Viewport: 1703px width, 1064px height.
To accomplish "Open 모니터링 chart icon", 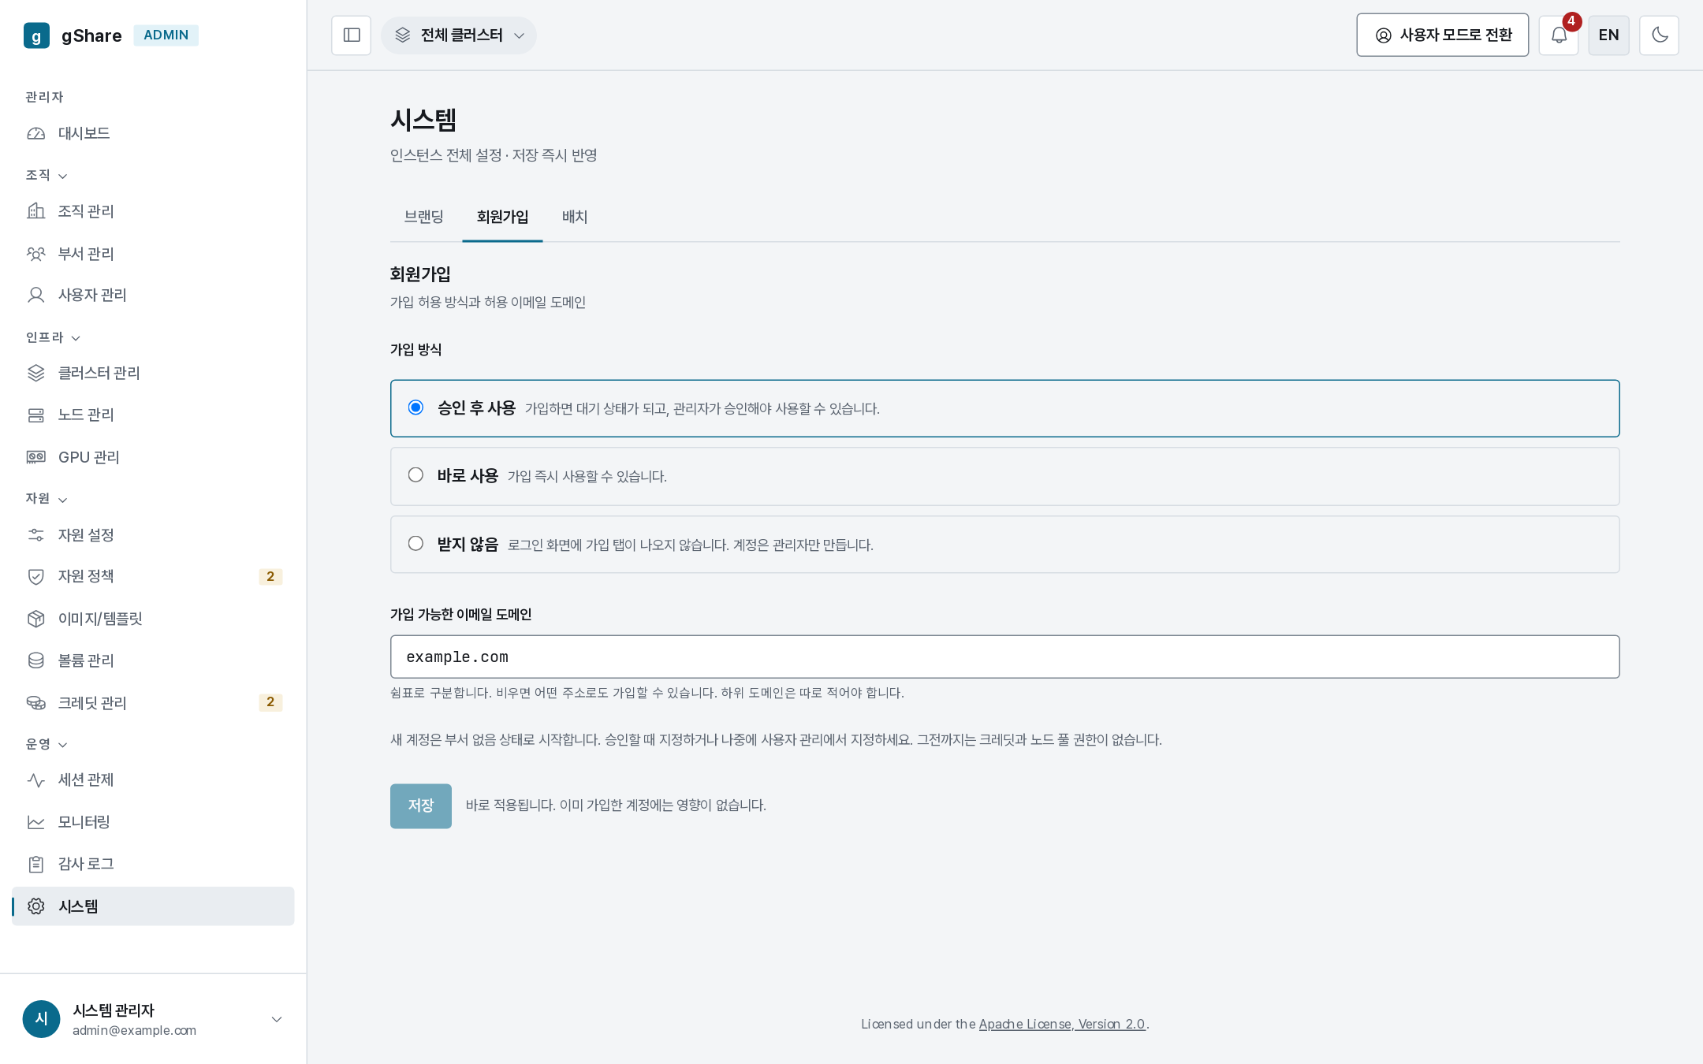I will pyautogui.click(x=36, y=822).
